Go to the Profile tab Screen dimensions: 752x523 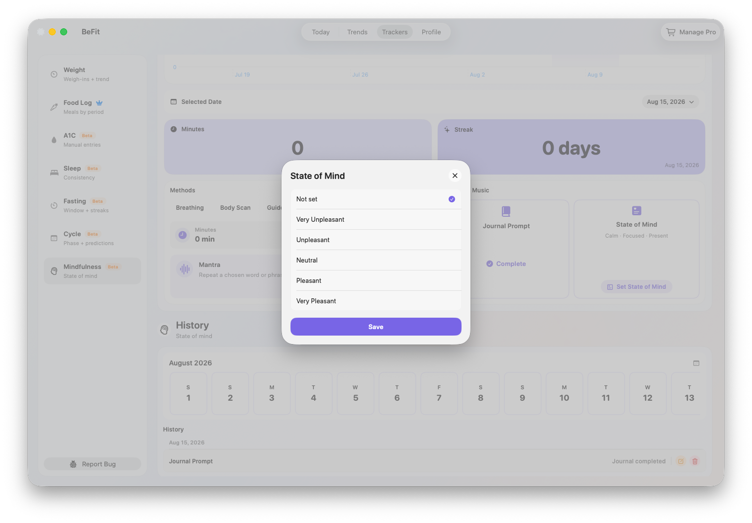click(x=431, y=32)
